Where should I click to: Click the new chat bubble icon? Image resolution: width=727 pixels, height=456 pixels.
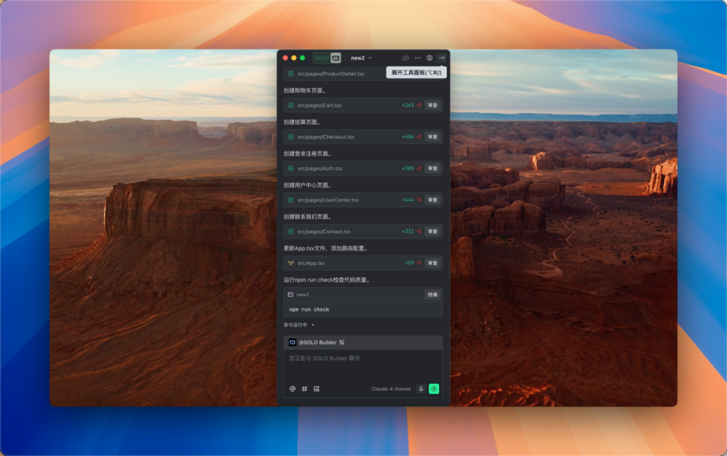[406, 58]
